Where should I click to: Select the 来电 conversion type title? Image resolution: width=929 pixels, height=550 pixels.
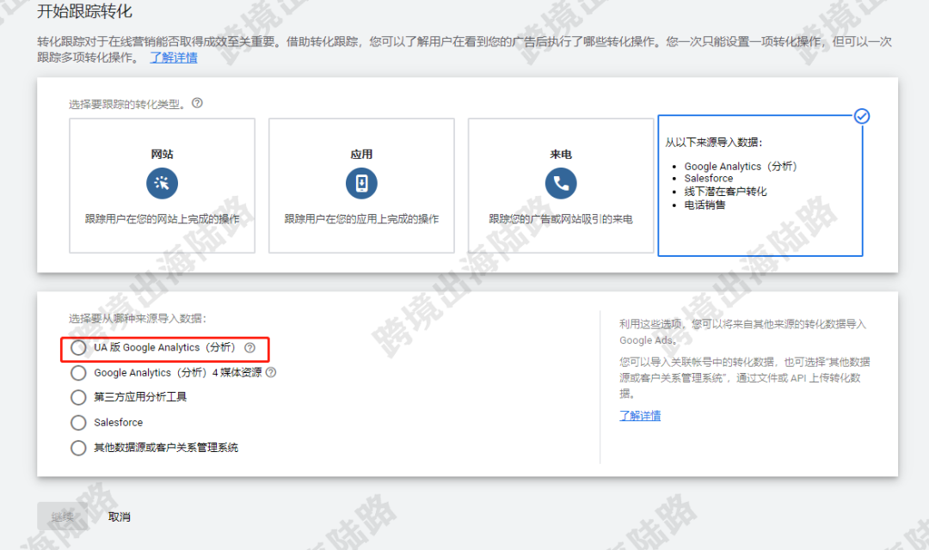coord(561,154)
